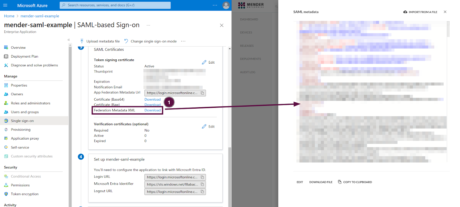
Task: Go to Home breadcrumb link
Action: click(x=9, y=16)
